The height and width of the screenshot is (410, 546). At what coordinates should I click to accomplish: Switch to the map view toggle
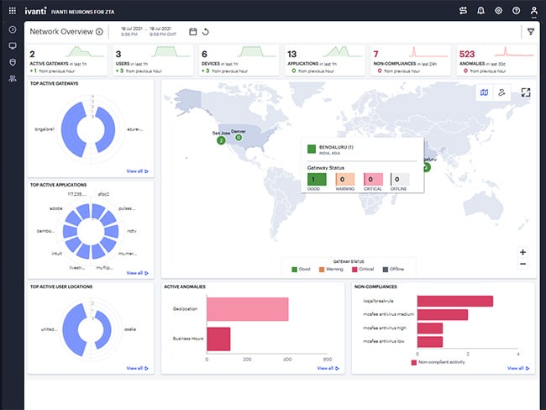click(x=485, y=92)
